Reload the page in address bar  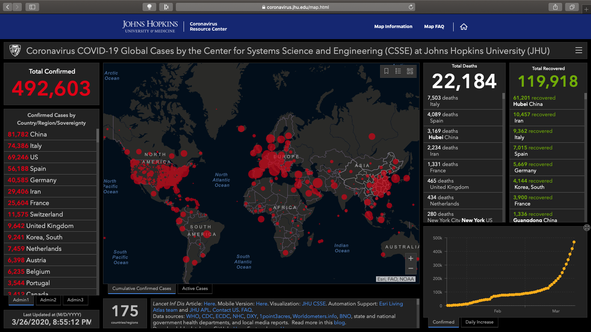pos(411,7)
